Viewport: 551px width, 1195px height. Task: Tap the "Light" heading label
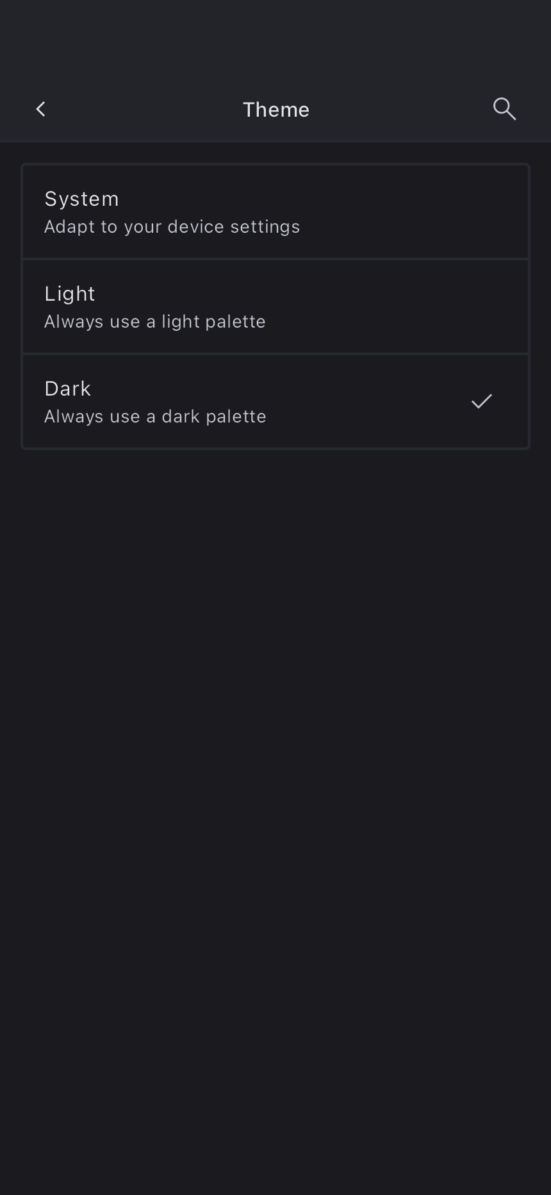70,294
